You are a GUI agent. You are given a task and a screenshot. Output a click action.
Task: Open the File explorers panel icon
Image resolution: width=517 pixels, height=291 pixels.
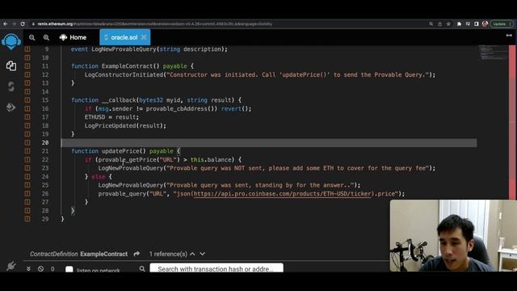click(11, 65)
